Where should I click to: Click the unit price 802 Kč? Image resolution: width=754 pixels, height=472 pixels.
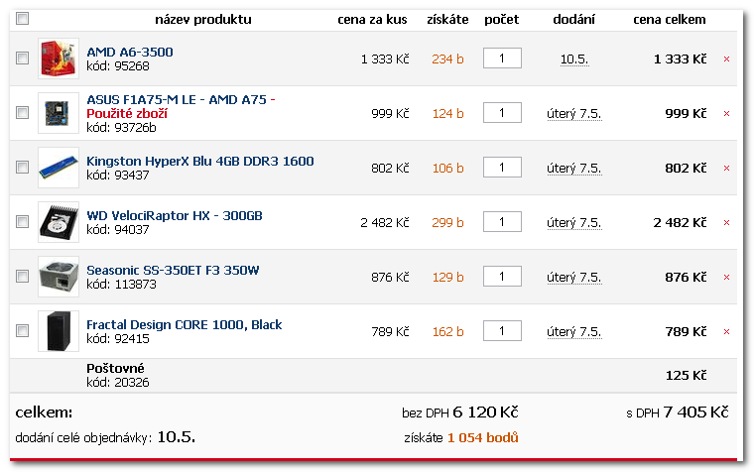coord(390,169)
